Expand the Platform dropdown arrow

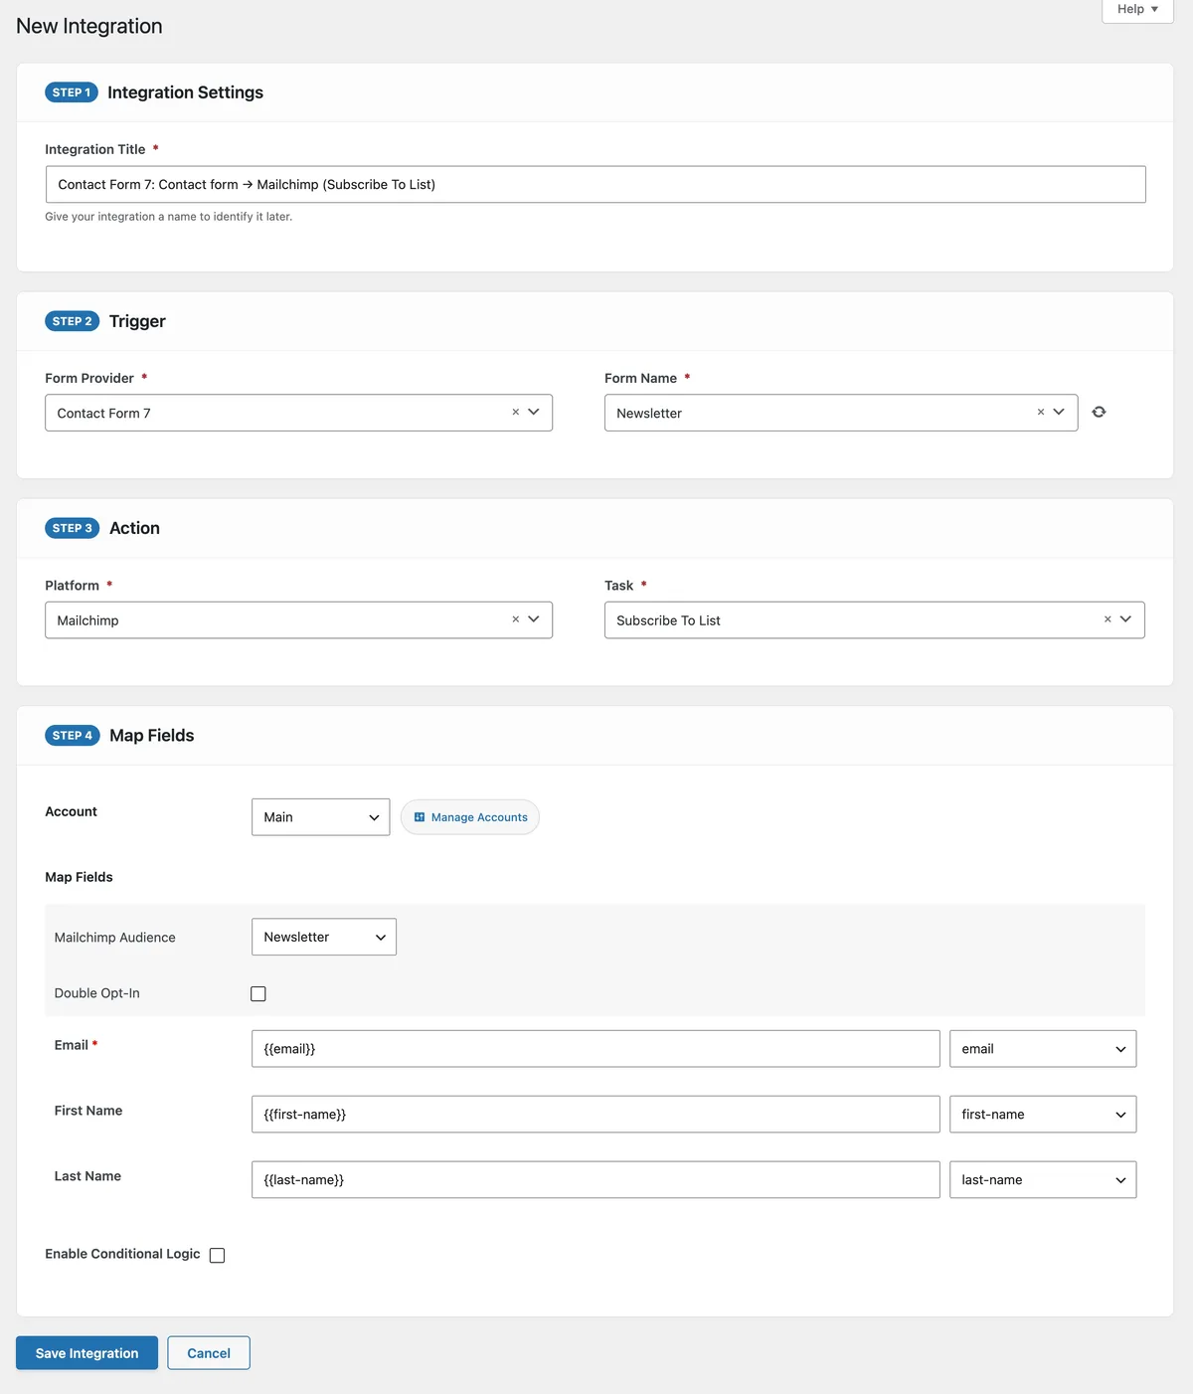tap(534, 618)
